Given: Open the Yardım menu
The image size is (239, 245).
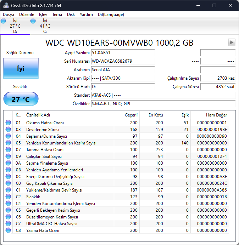Looking at the screenshot, I should click(86, 15).
